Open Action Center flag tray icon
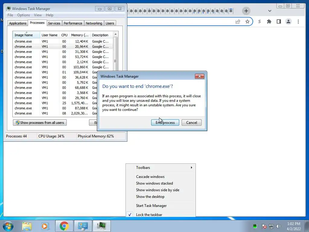The height and width of the screenshot is (232, 309). point(264,226)
